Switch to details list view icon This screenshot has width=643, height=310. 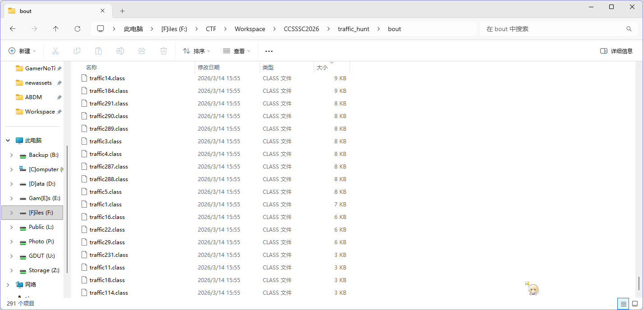623,304
